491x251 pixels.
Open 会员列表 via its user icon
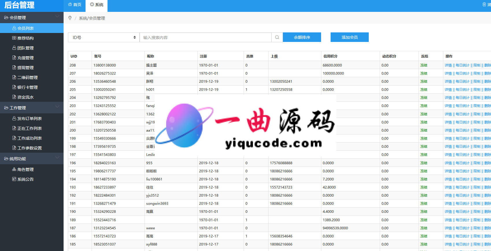click(14, 28)
